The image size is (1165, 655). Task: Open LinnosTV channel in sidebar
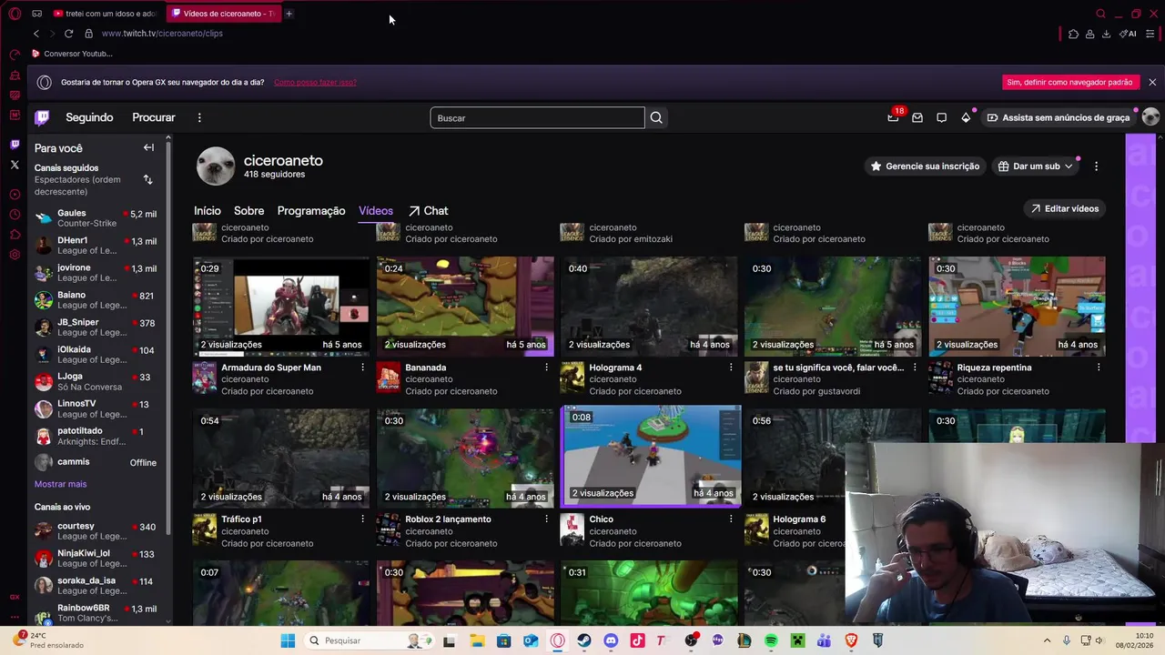coord(96,408)
